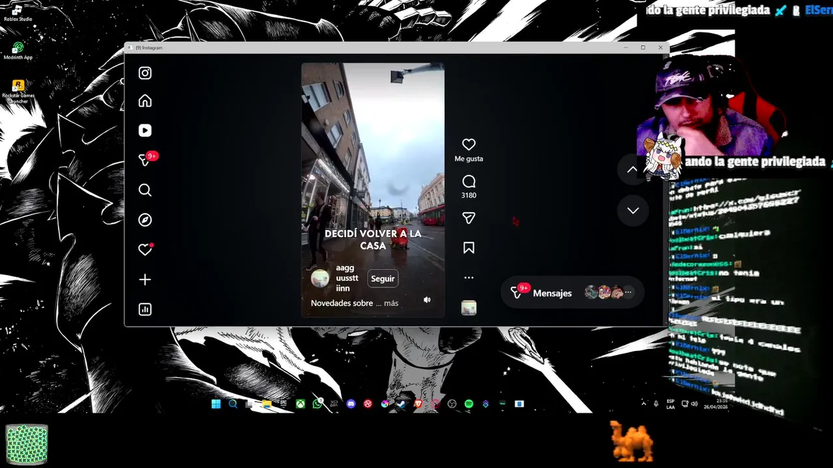Open more options for the reel
This screenshot has width=833, height=468.
point(469,278)
